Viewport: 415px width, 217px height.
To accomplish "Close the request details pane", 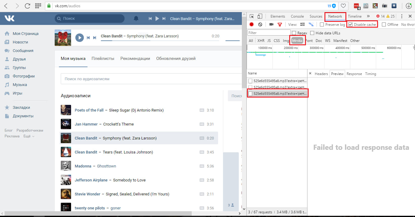I will [x=310, y=74].
